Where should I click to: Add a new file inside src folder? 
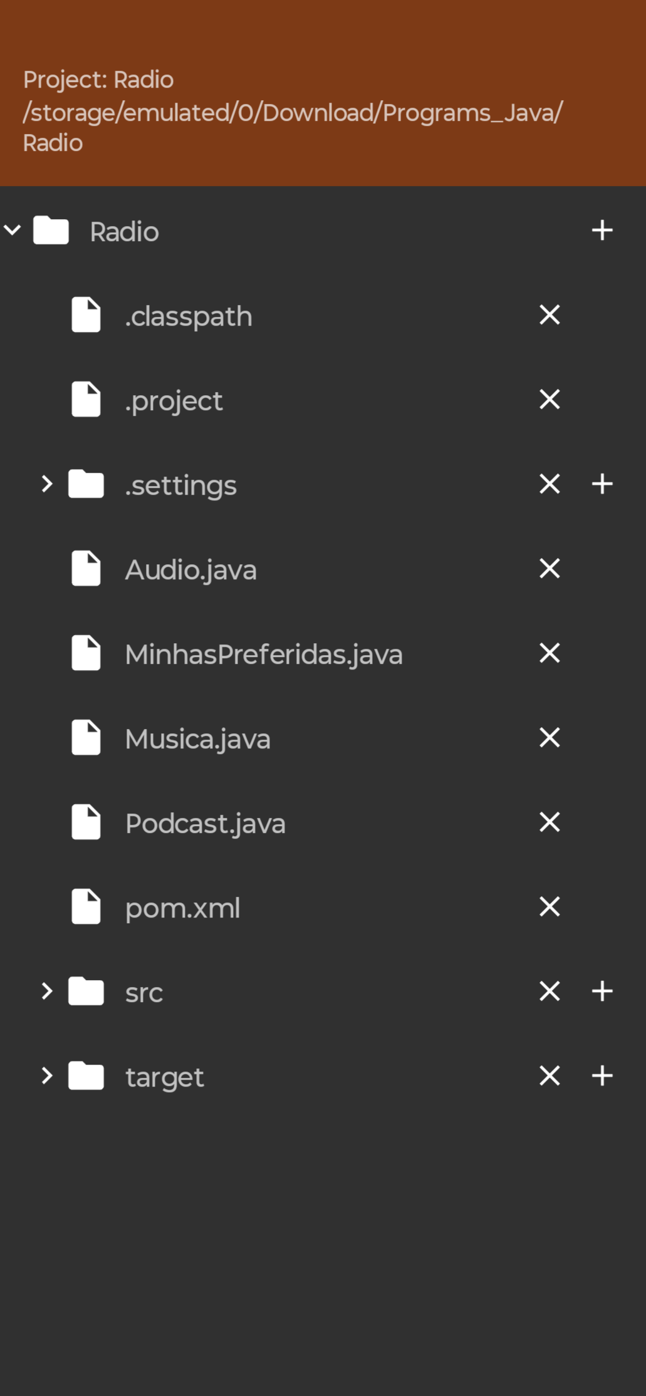pos(602,991)
